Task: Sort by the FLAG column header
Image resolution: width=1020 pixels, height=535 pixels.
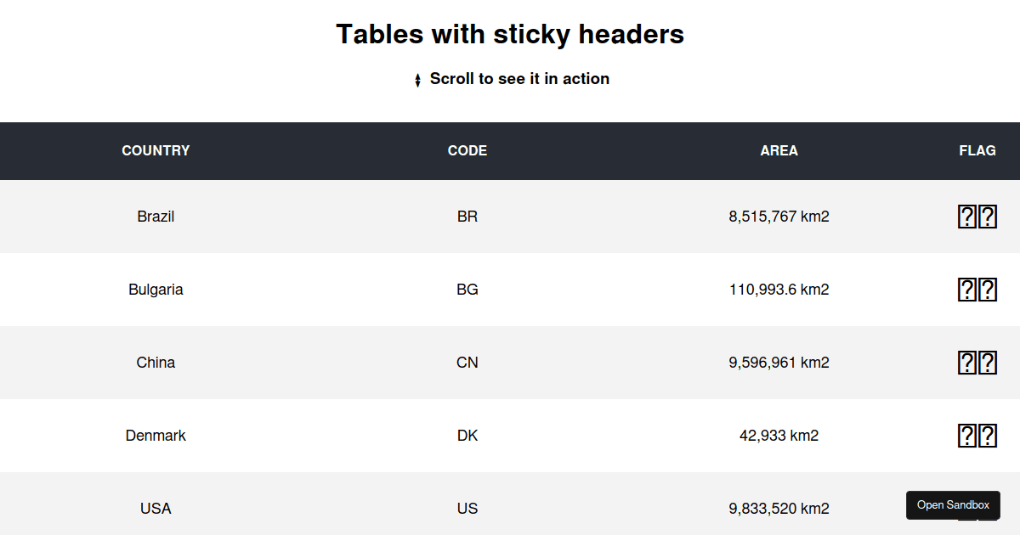Action: tap(977, 150)
